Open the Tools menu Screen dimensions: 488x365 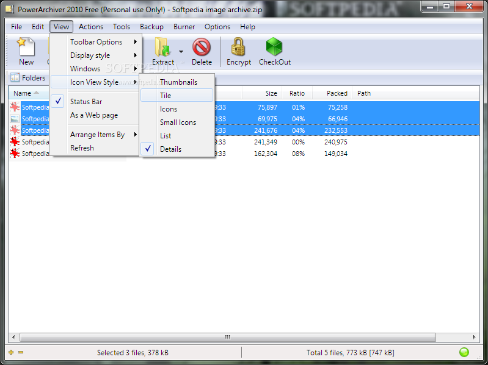pyautogui.click(x=122, y=27)
